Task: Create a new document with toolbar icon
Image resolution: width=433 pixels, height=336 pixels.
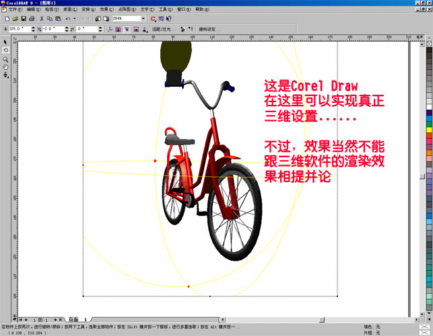Action: 7,19
